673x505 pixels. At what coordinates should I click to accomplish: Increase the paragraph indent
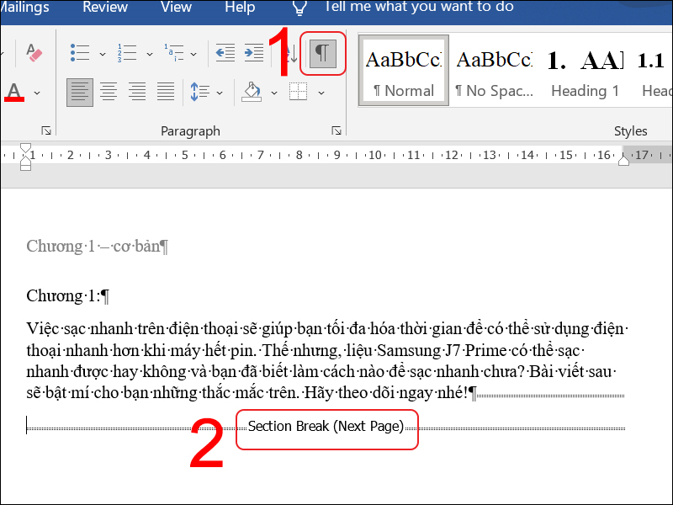(x=253, y=53)
